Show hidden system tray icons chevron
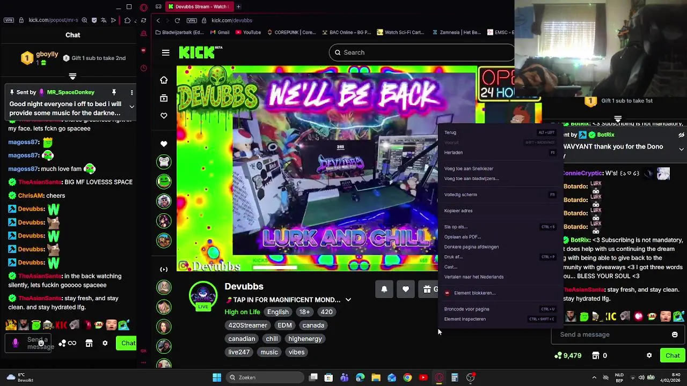 pos(594,377)
